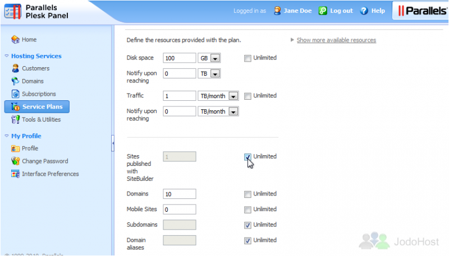Image resolution: width=449 pixels, height=256 pixels.
Task: Open Change Password in the sidebar
Action: coord(45,161)
